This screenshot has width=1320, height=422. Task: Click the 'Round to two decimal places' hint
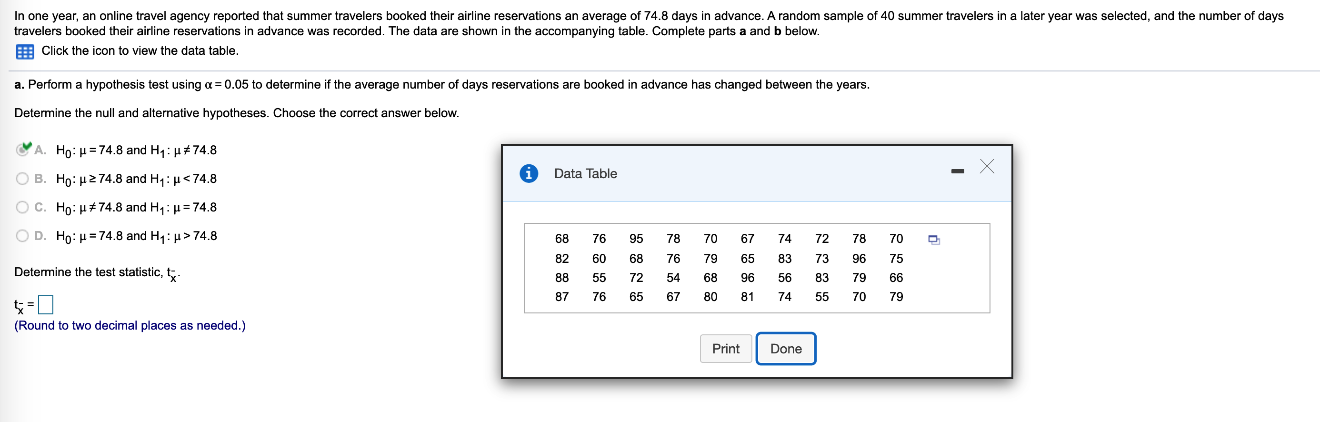coord(130,326)
